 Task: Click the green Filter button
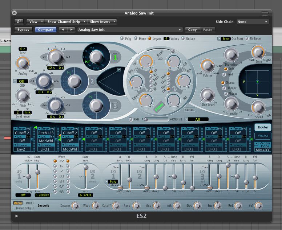pos(159,107)
